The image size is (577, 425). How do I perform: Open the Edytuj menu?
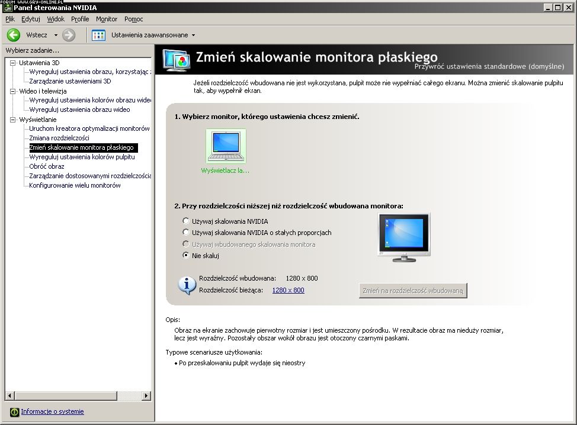31,19
